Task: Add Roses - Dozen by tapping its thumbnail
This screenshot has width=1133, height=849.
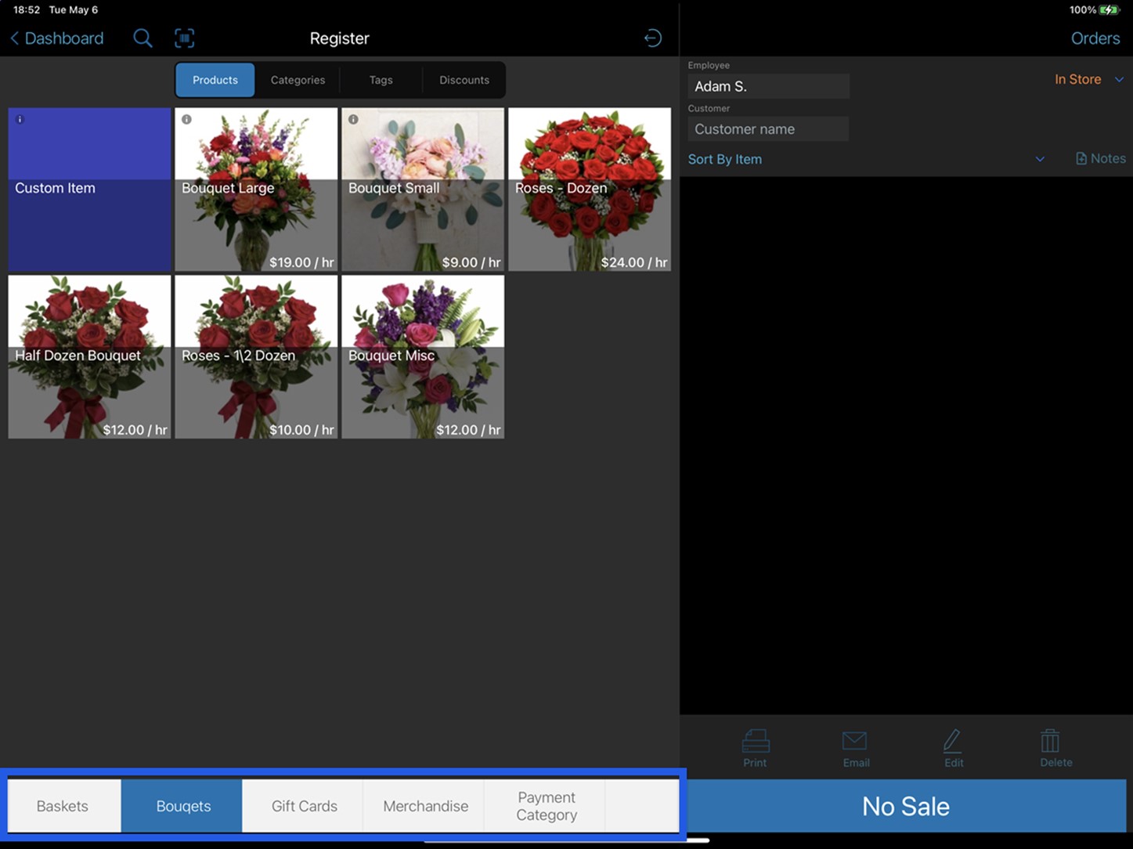Action: click(589, 188)
